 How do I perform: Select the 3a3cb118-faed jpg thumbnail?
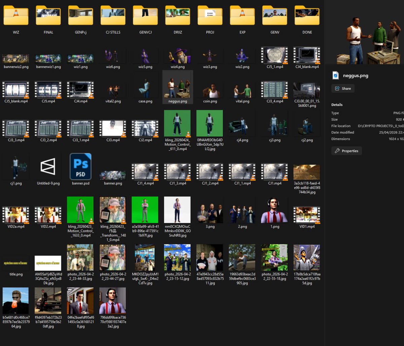pyautogui.click(x=307, y=172)
